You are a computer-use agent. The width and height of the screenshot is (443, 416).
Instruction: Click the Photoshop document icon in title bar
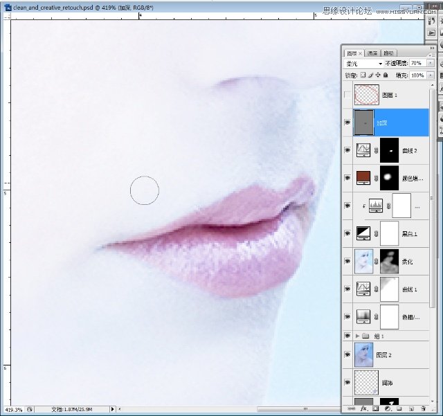[x=8, y=8]
